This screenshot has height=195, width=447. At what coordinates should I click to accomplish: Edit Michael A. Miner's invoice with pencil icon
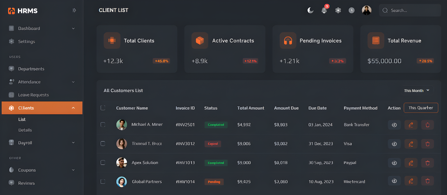tap(411, 125)
